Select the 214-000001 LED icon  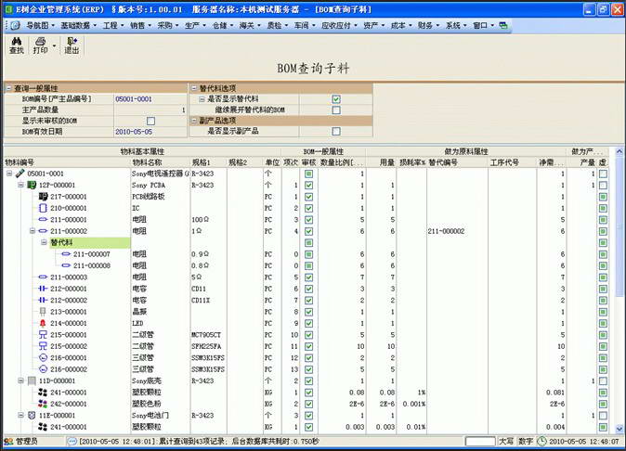pyautogui.click(x=43, y=323)
